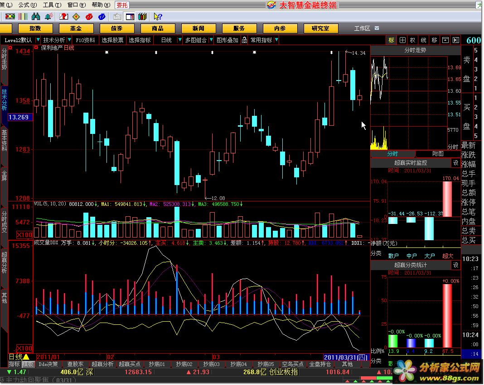Select the Dde决策 bottom tab
This screenshot has height=385, width=484.
coord(48,364)
